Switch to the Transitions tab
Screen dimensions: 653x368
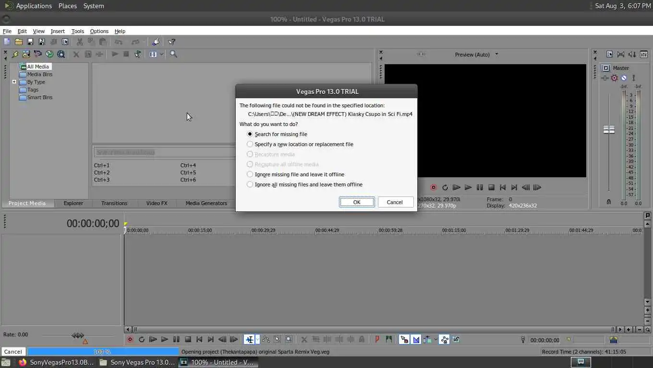114,203
